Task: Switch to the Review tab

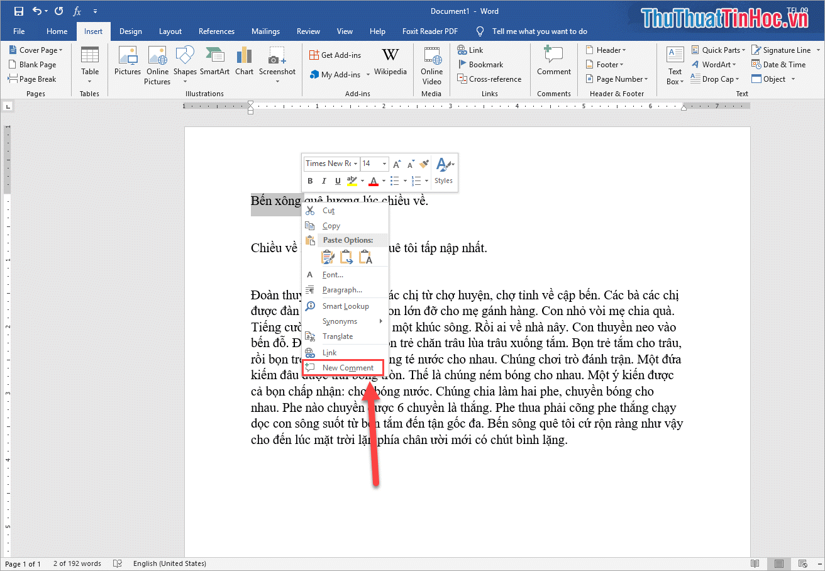Action: pos(308,31)
